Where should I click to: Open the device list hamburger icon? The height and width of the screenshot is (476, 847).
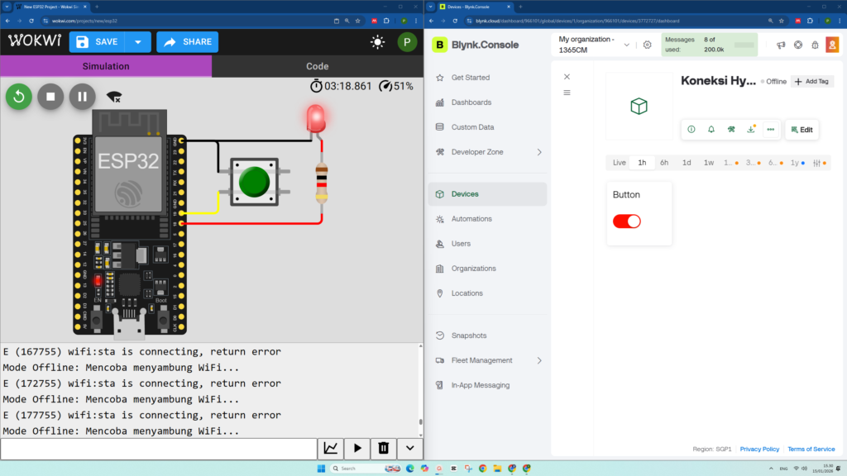(567, 93)
